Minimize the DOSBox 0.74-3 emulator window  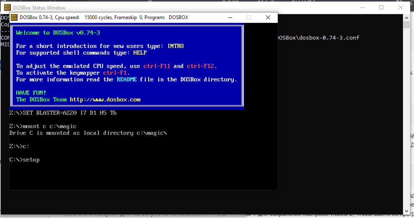click(230, 18)
